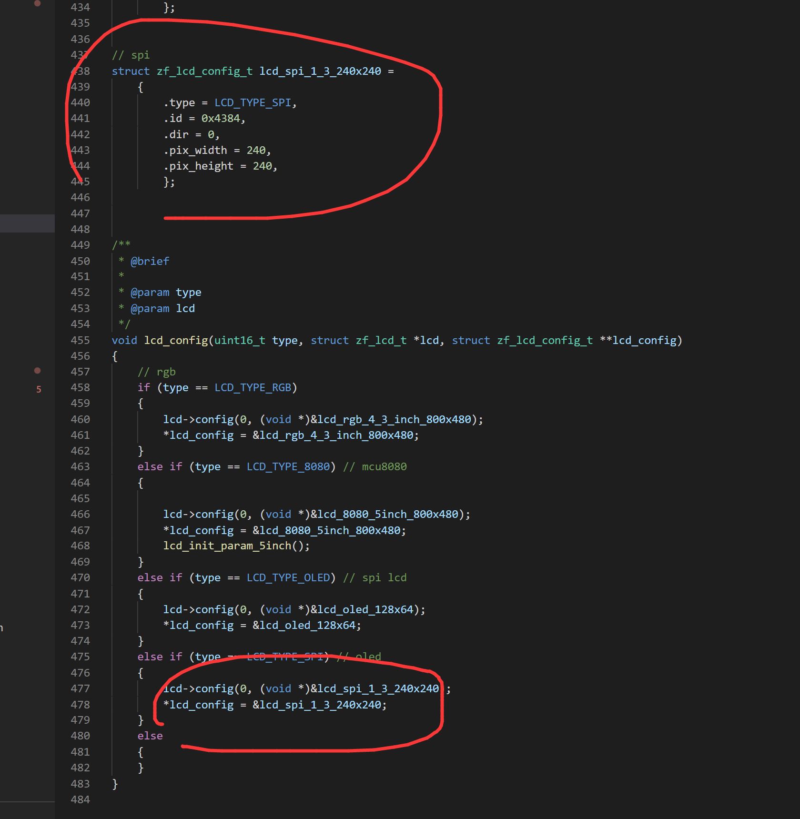Click the opening brace on line 456
Viewport: 800px width, 819px height.
point(115,356)
